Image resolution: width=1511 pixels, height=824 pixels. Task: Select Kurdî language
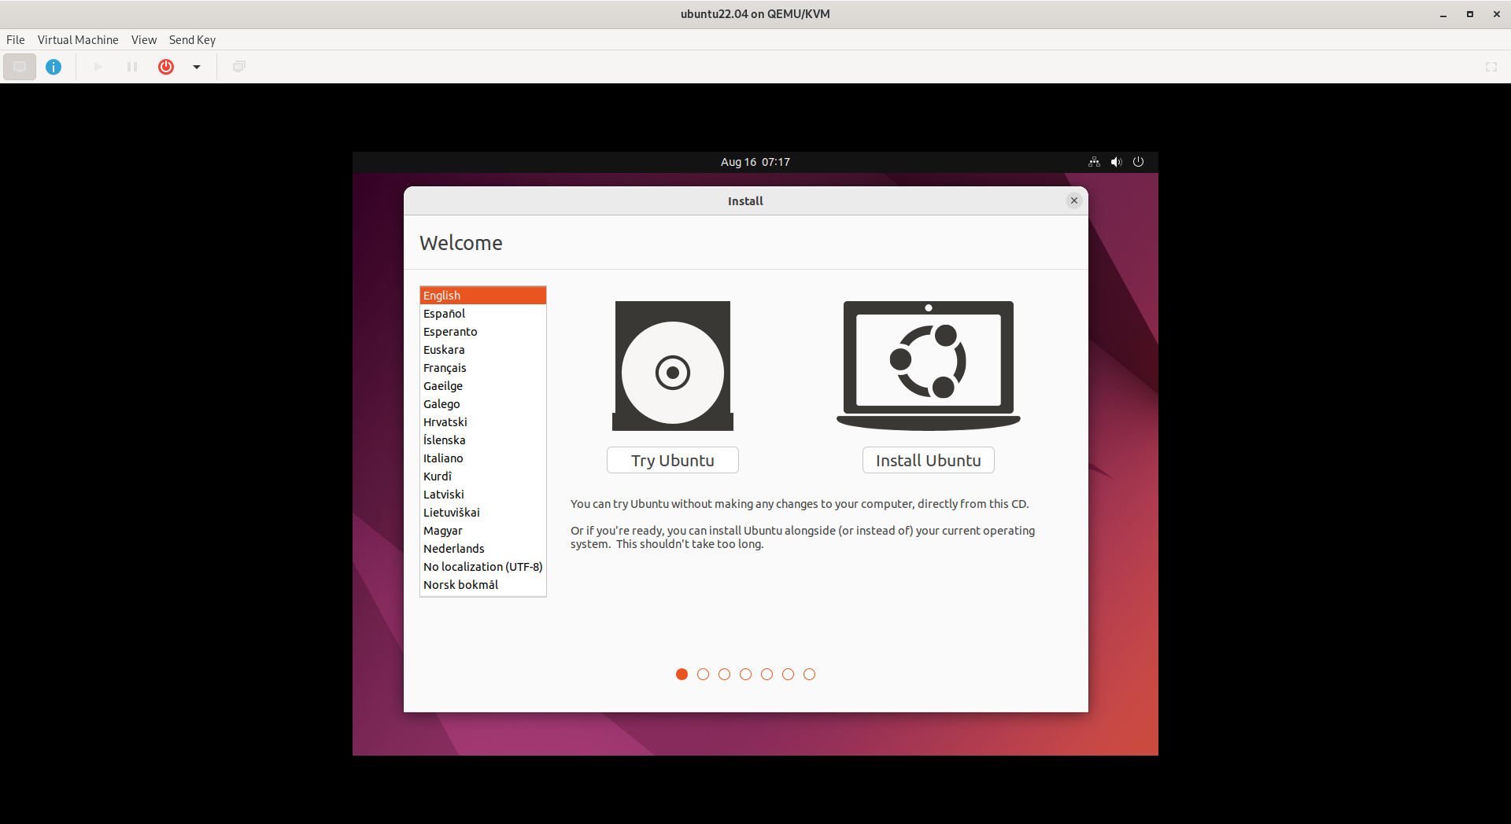pyautogui.click(x=483, y=476)
